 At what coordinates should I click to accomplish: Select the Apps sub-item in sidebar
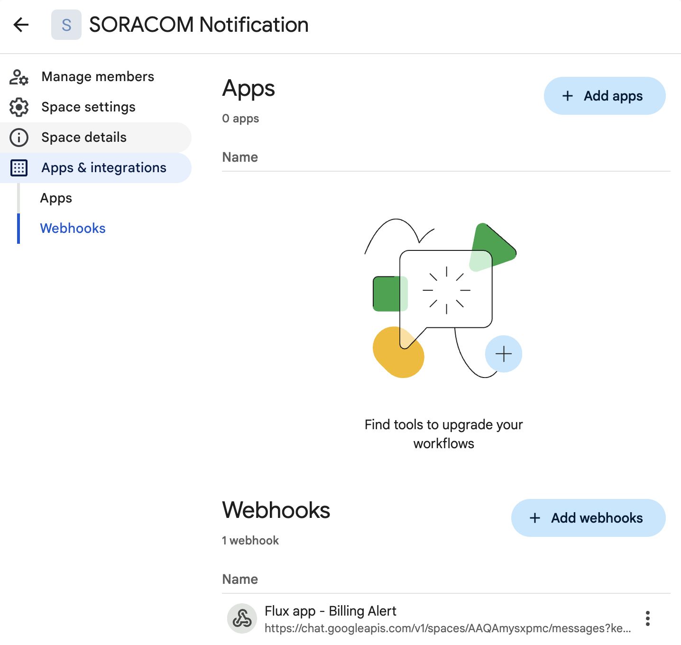[56, 198]
